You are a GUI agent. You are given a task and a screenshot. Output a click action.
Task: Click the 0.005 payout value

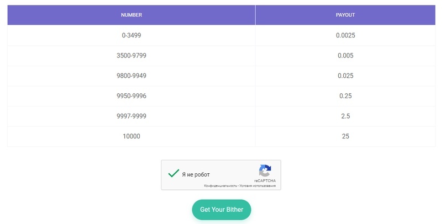(345, 56)
